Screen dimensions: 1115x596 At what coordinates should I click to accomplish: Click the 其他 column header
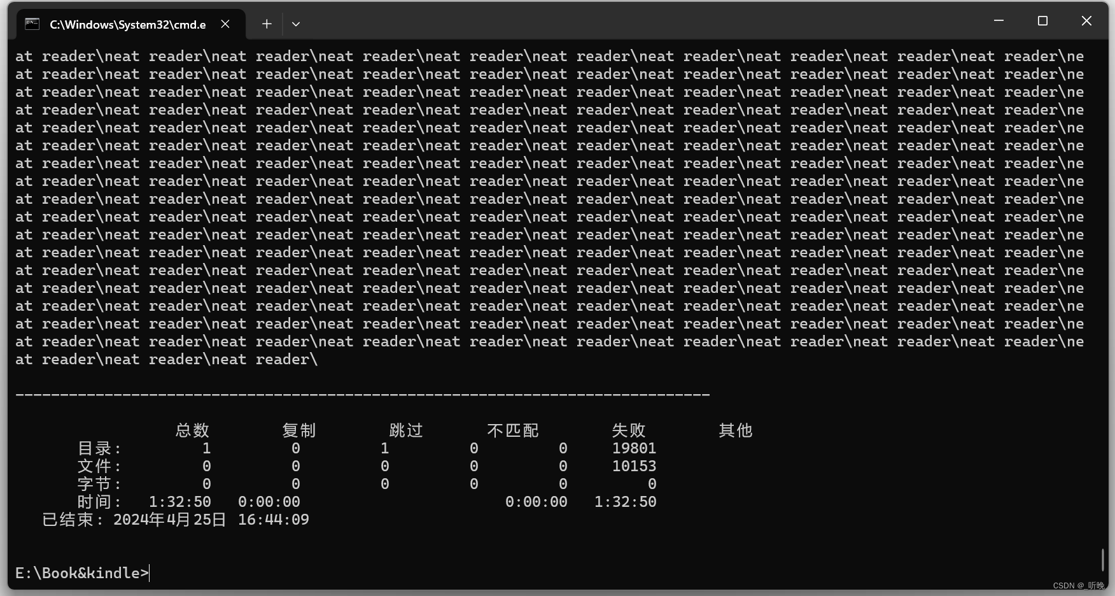tap(736, 430)
